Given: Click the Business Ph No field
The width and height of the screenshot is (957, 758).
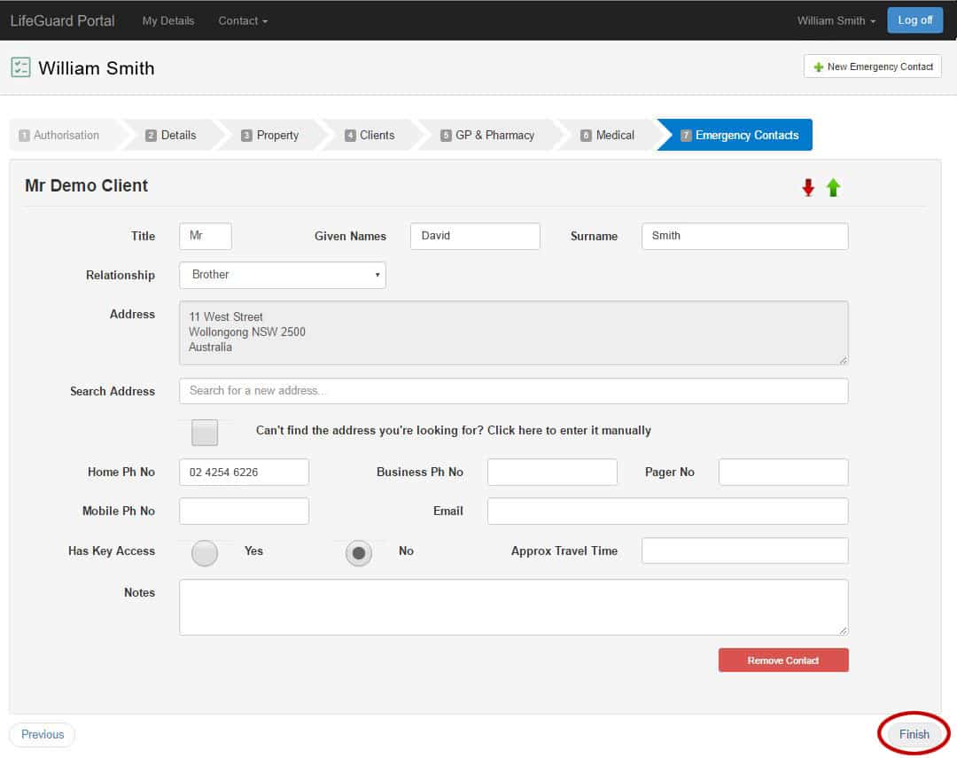Looking at the screenshot, I should click(552, 473).
